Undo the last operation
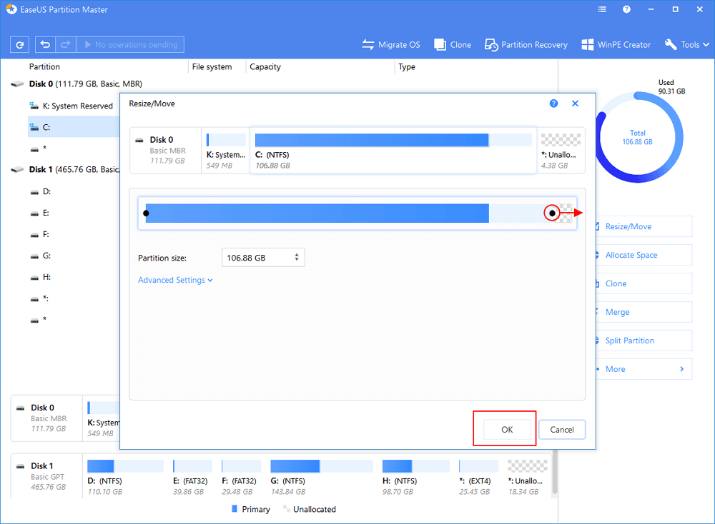The image size is (715, 524). pos(45,44)
